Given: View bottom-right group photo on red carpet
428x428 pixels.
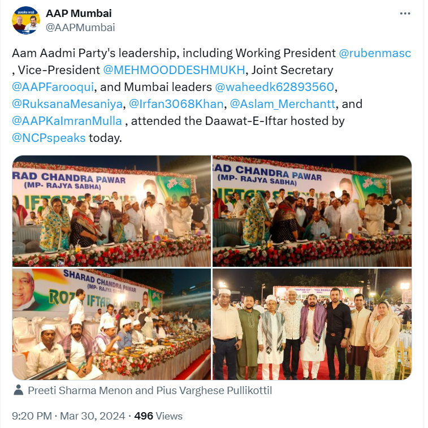Looking at the screenshot, I should click(312, 325).
